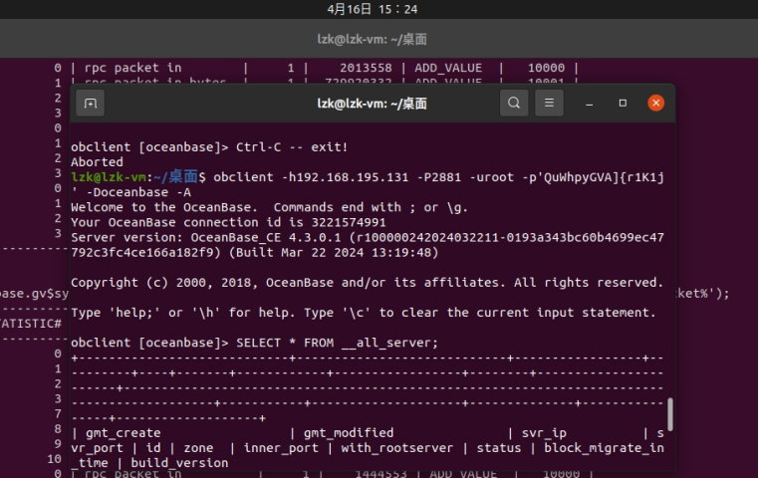The height and width of the screenshot is (478, 759).
Task: Click ADD_VALUE in top row of background terminal
Action: tap(448, 68)
